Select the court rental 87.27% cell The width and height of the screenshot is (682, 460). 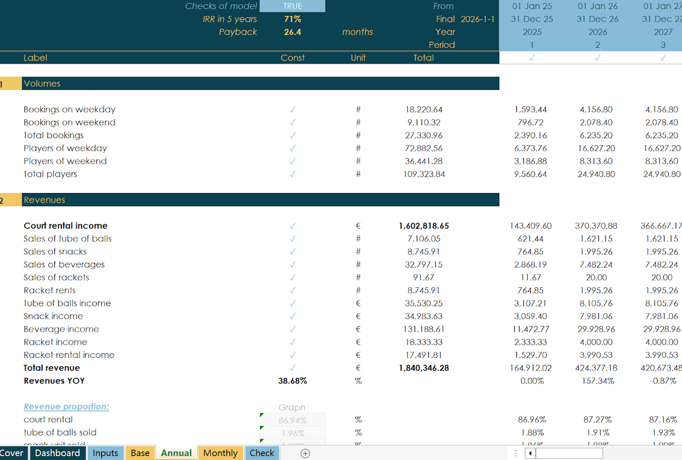pos(597,420)
